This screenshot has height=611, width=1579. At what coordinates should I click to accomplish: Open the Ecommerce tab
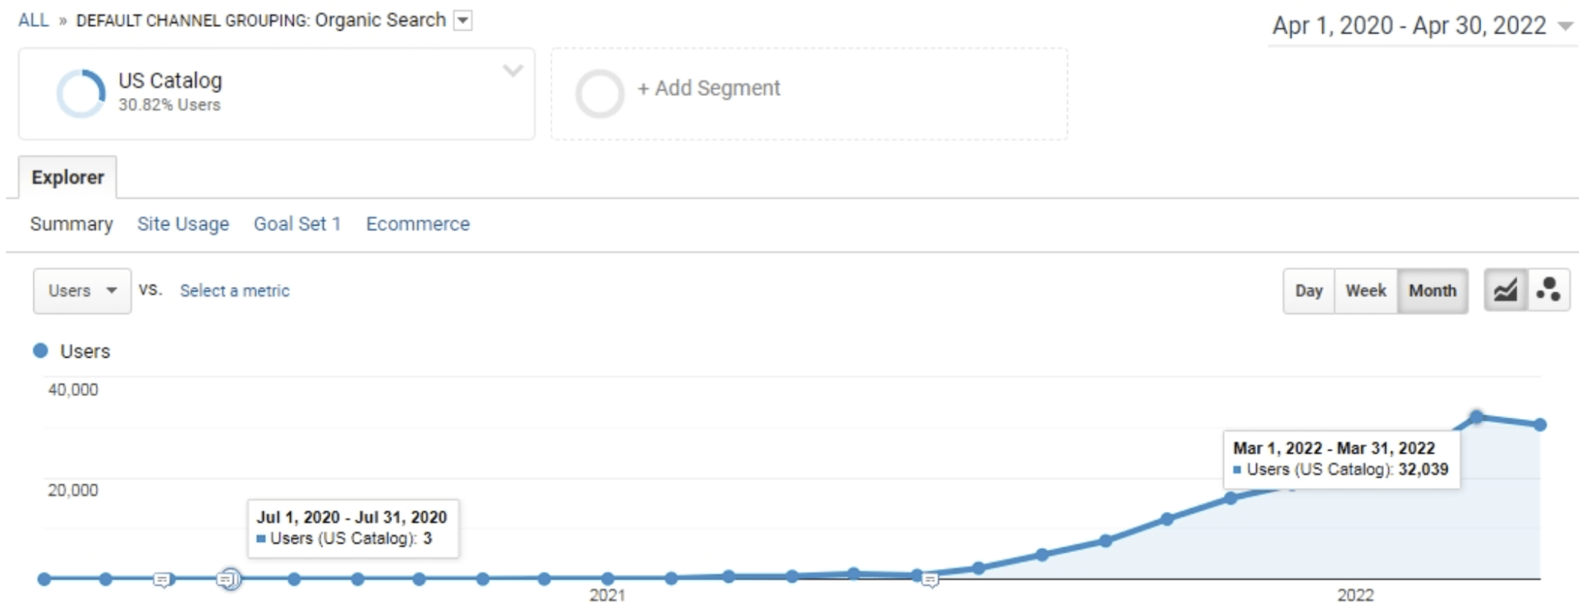tap(418, 224)
